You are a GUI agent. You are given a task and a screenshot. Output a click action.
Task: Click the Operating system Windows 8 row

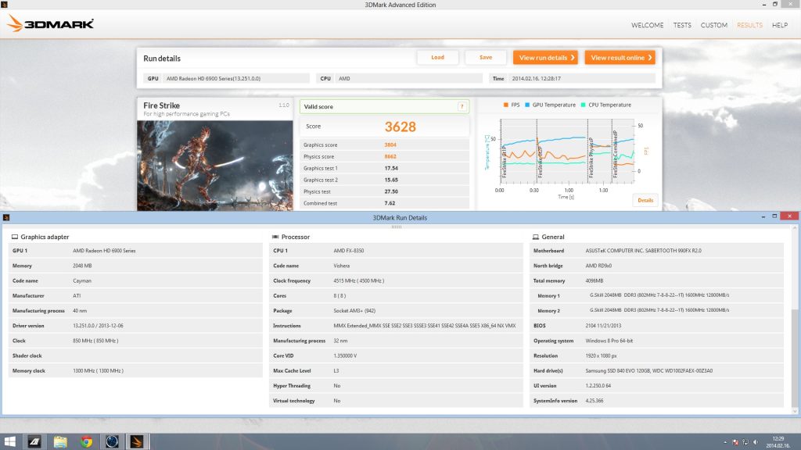(656, 341)
